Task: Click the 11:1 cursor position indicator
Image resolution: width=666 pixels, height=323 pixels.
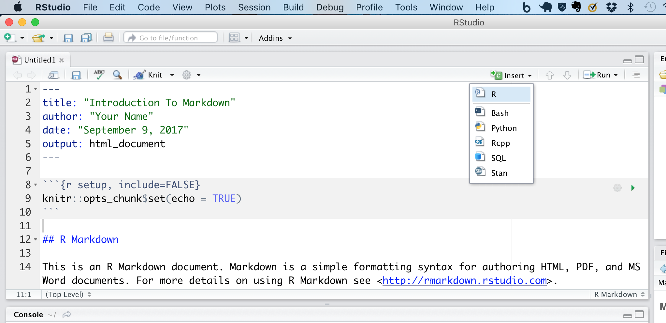Action: [x=23, y=294]
